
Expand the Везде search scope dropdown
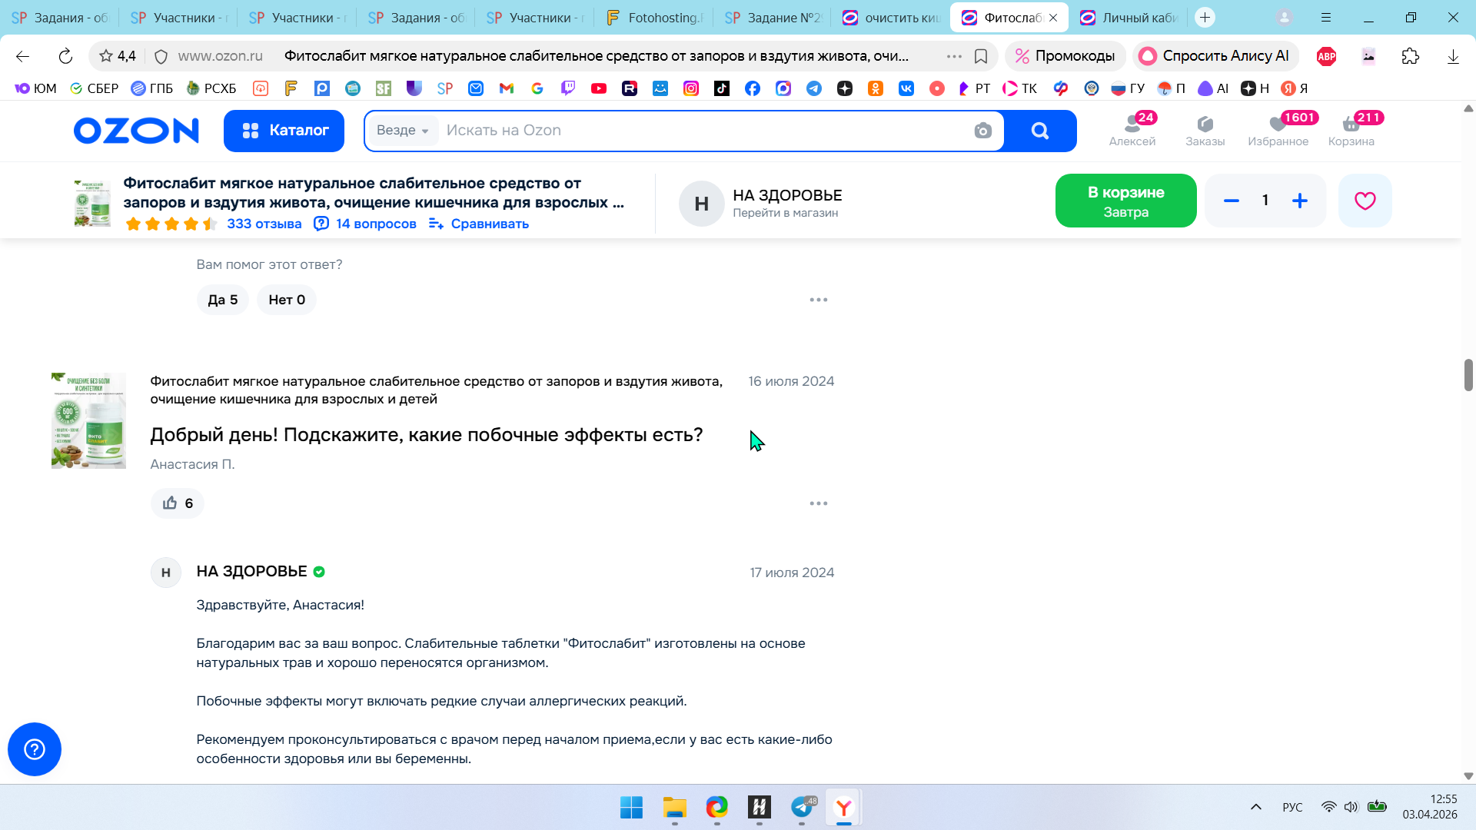tap(403, 131)
